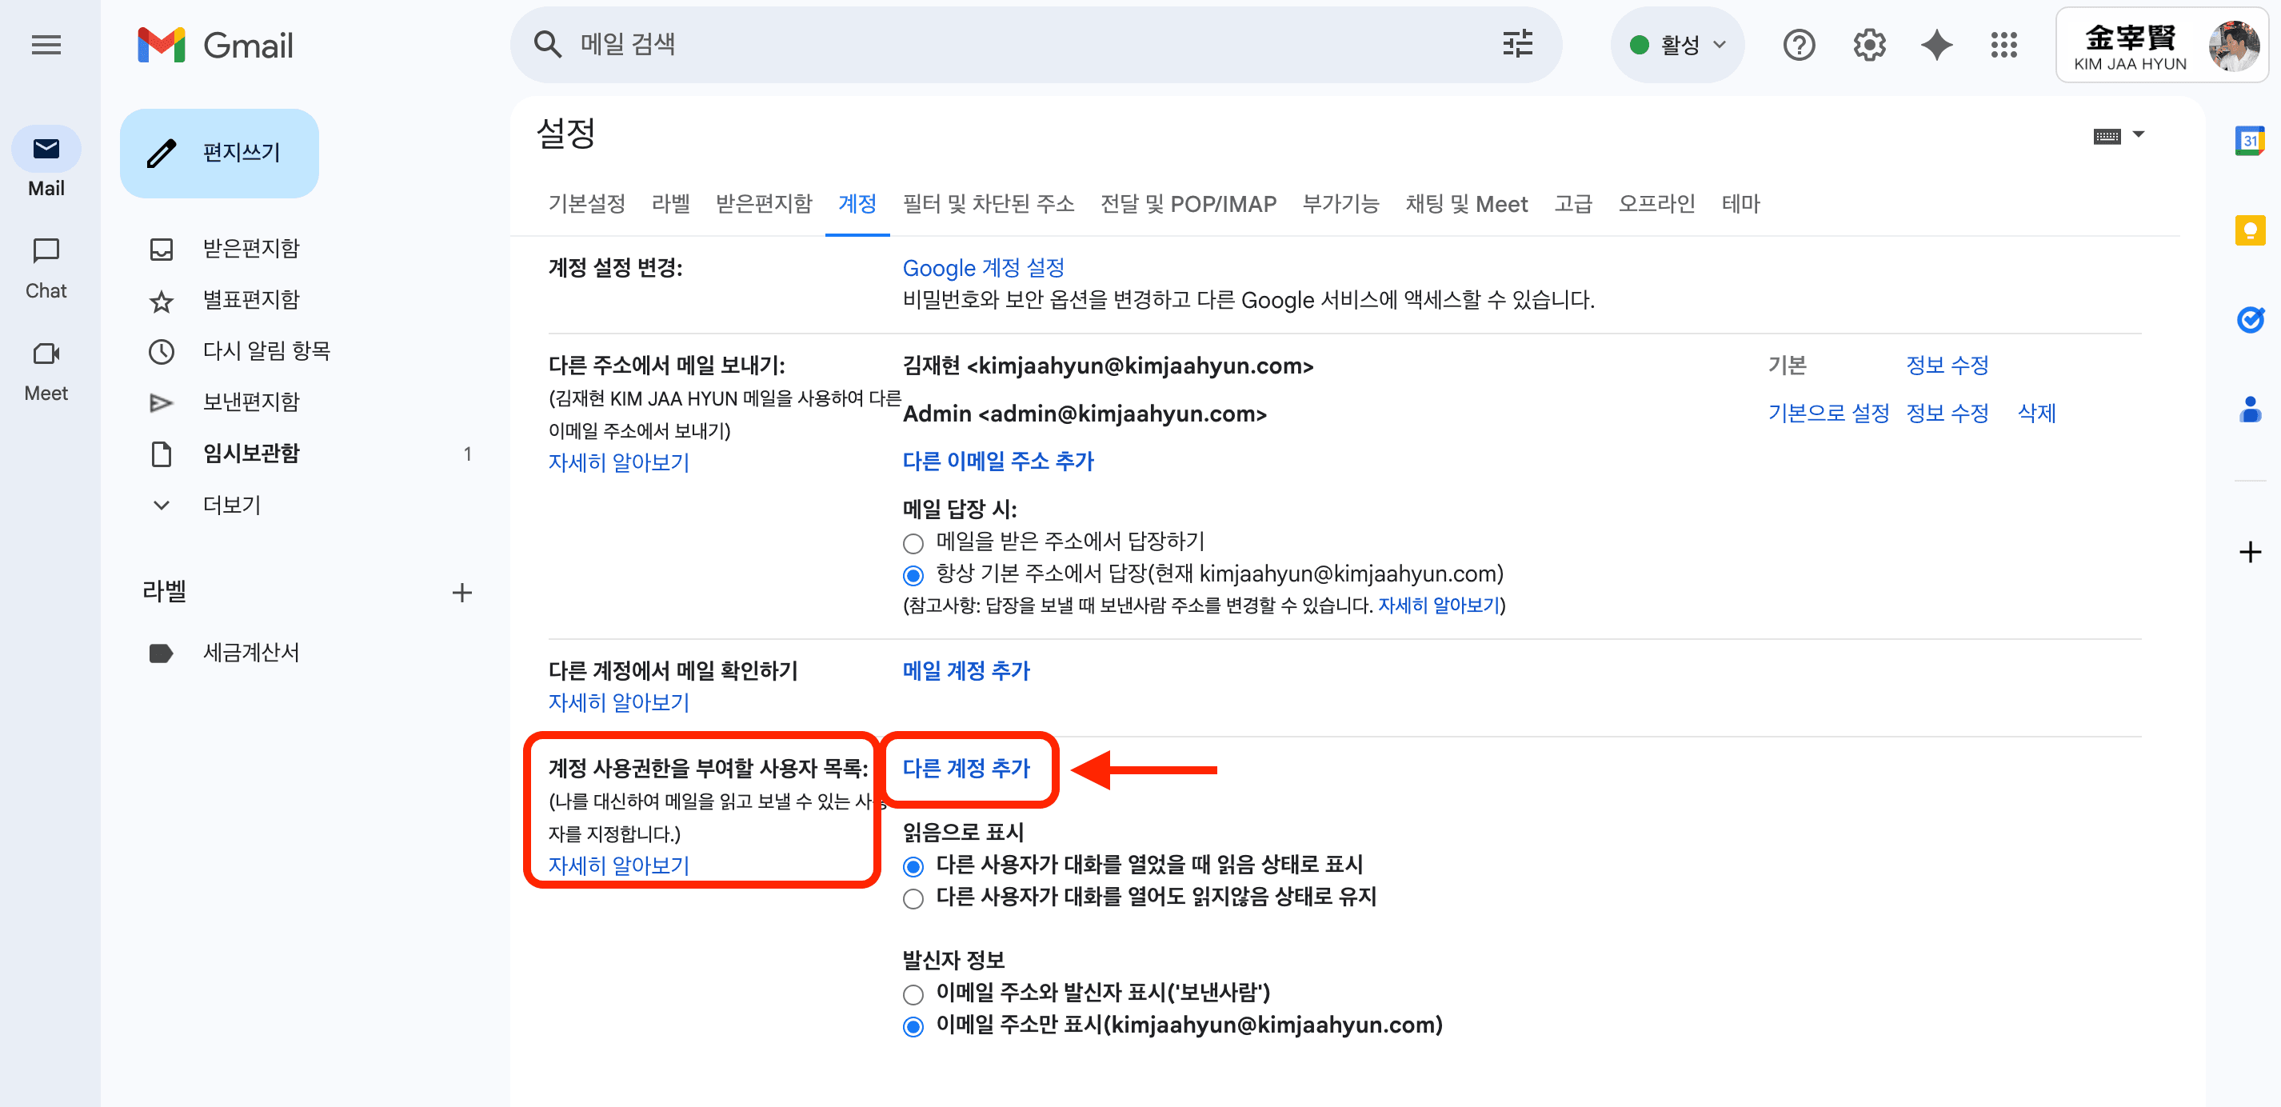
Task: Open the 필터 및 차단된 주소 tab
Action: coord(989,203)
